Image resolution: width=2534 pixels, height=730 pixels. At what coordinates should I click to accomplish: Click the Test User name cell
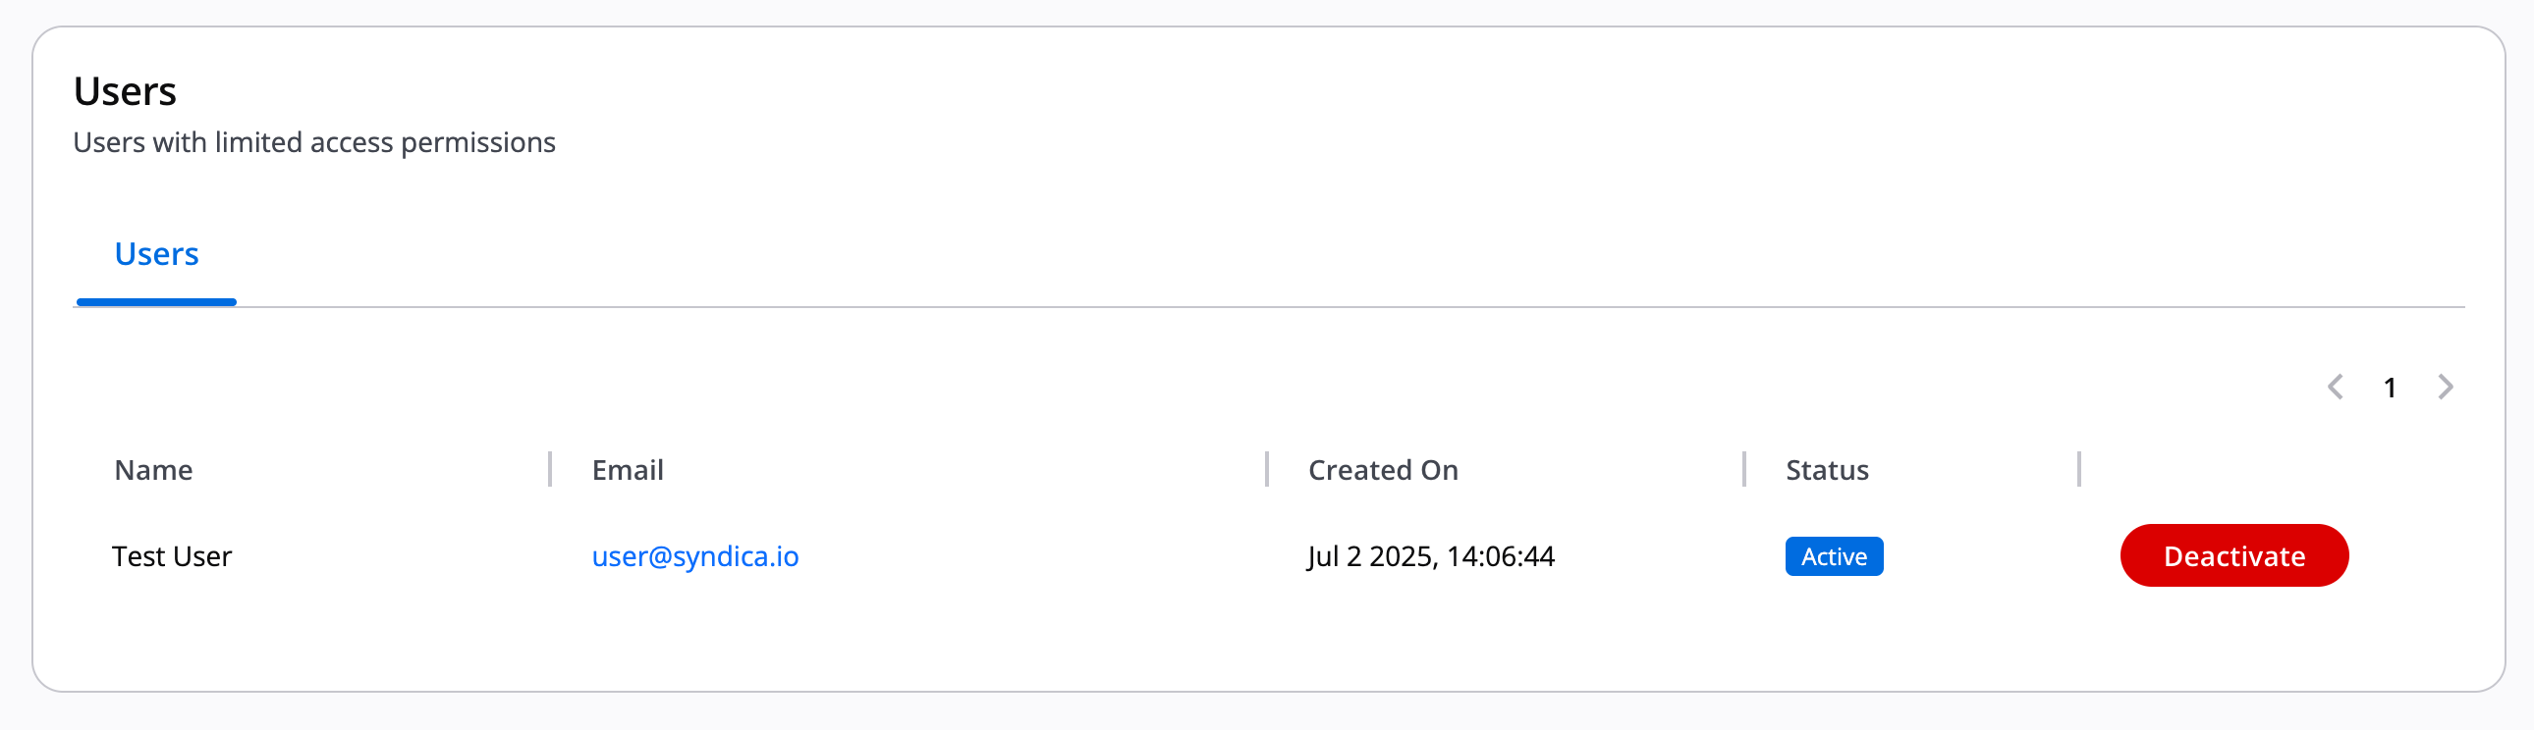(172, 557)
